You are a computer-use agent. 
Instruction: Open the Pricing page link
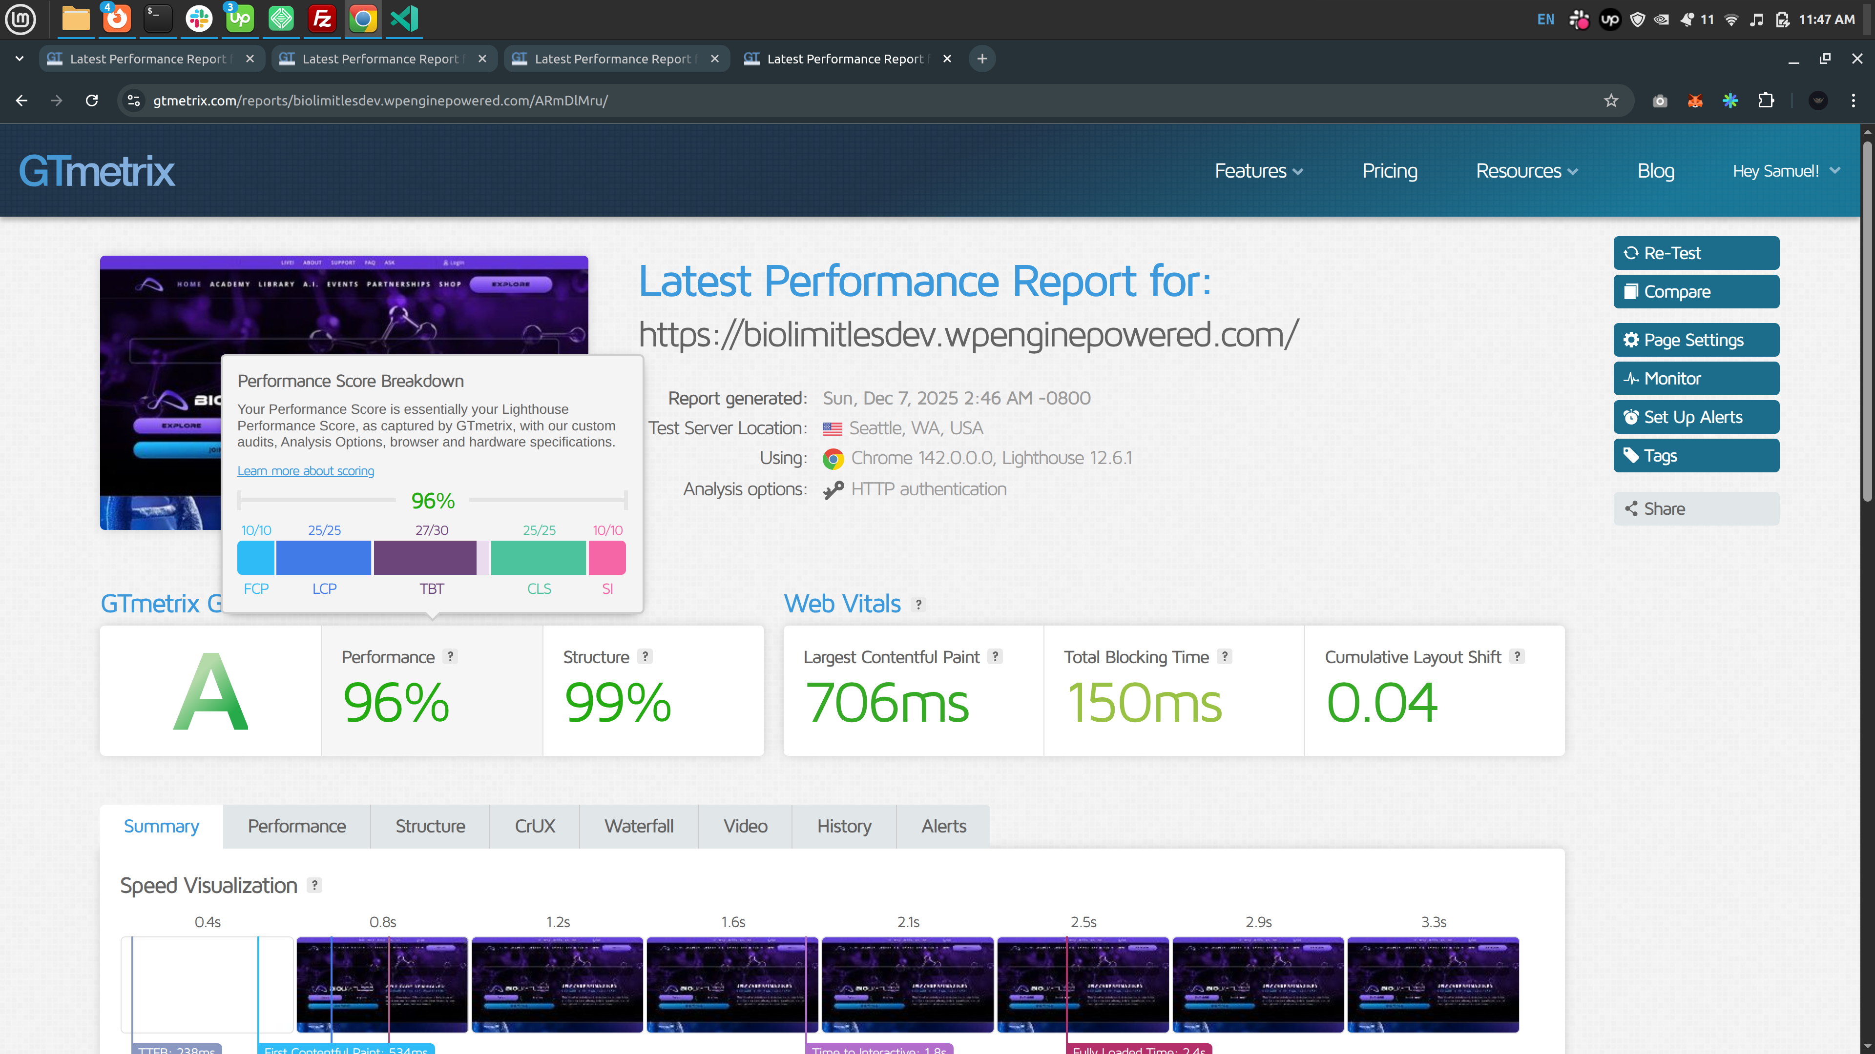(1390, 171)
